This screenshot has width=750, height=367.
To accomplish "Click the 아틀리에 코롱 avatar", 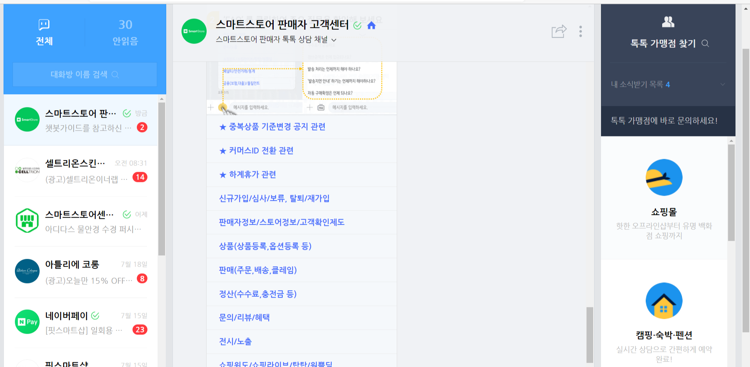I will (x=27, y=271).
